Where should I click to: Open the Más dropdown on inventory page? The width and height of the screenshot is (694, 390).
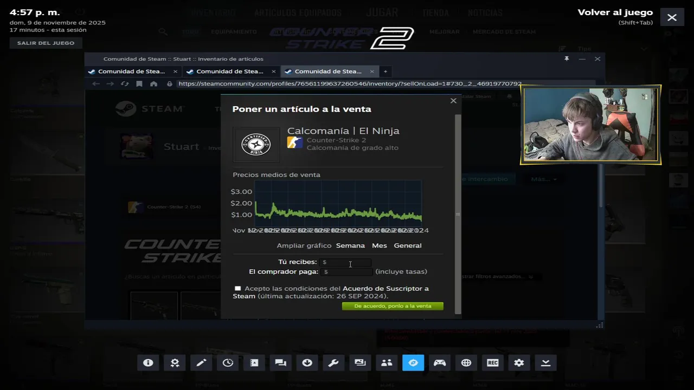click(544, 179)
